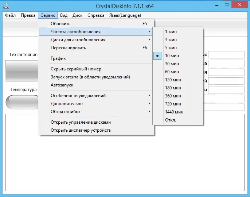Turn off auto-refresh with Откл.
The image size is (250, 197).
click(178, 120)
